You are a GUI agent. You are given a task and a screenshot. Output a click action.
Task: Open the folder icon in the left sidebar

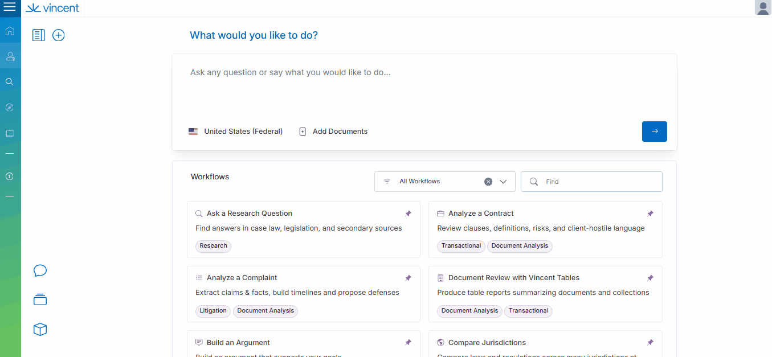10,133
